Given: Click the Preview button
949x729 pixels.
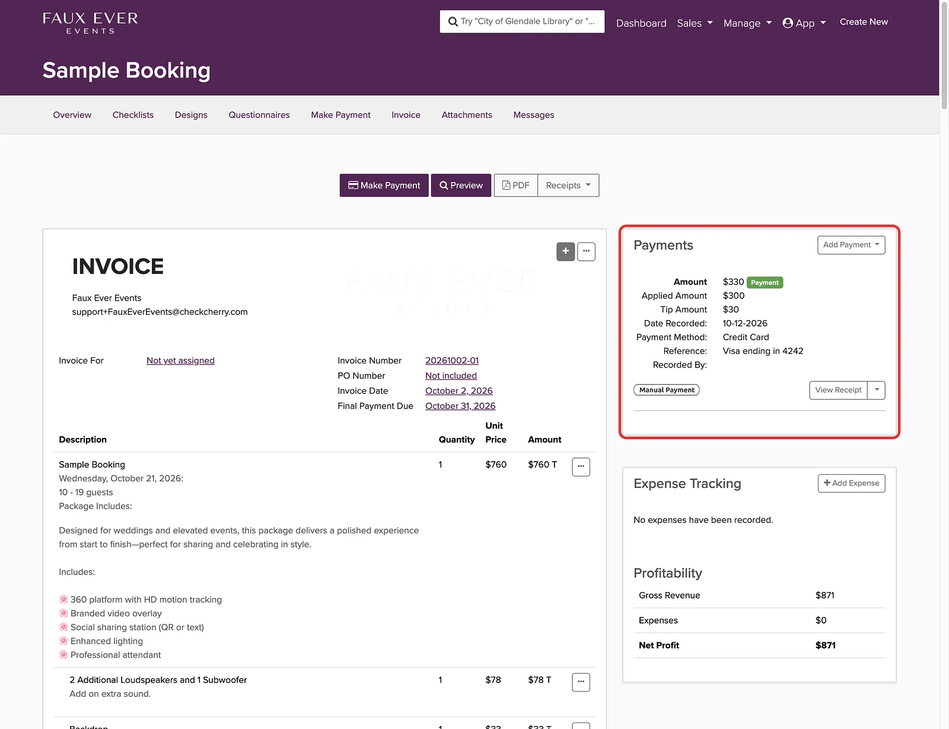Looking at the screenshot, I should 461,186.
